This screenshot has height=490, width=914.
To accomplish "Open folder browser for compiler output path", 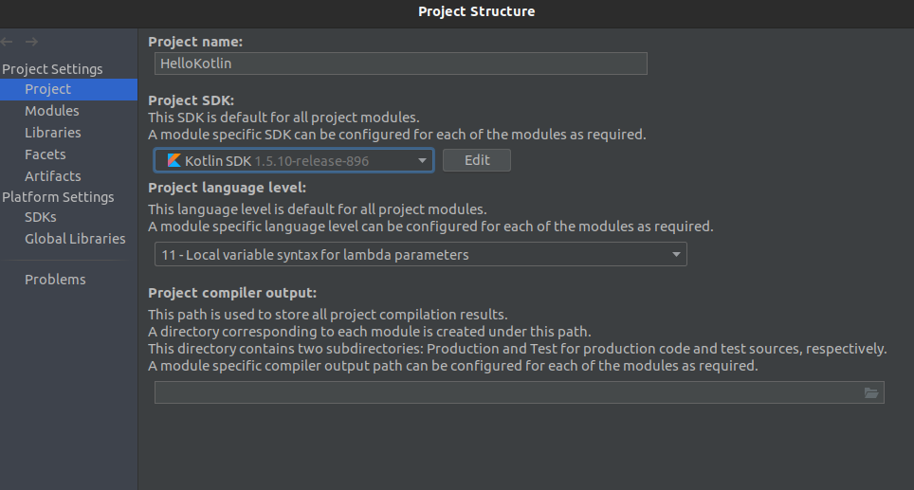I will (x=871, y=392).
